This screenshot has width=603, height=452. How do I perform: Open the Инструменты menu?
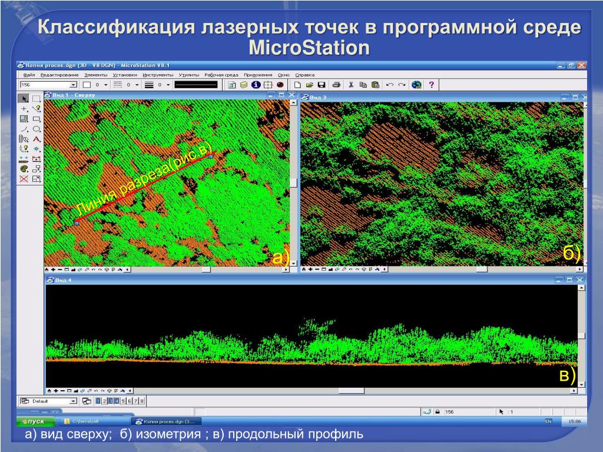point(158,75)
